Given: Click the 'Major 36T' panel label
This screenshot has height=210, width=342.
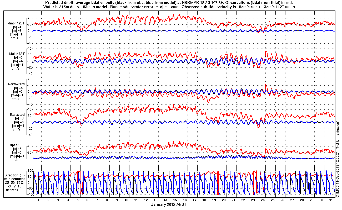Looking at the screenshot, I should coord(17,54).
